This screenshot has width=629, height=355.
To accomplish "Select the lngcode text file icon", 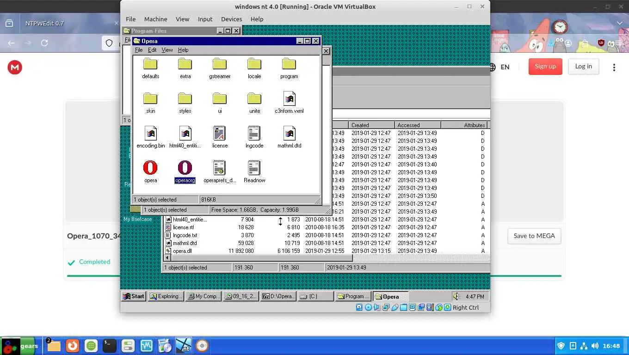I will pos(254,133).
